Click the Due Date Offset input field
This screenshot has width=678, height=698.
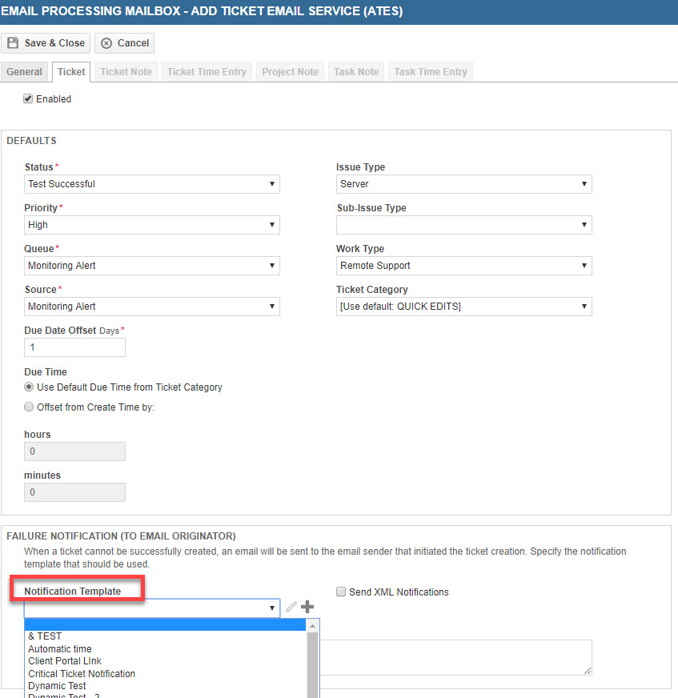(x=74, y=348)
